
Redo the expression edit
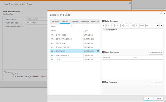tap(162, 25)
